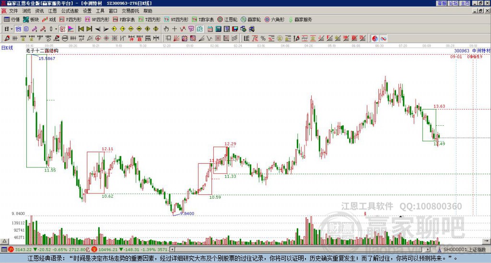Click the black left-arrow icon
The width and height of the screenshot is (491, 263).
click(x=98, y=29)
